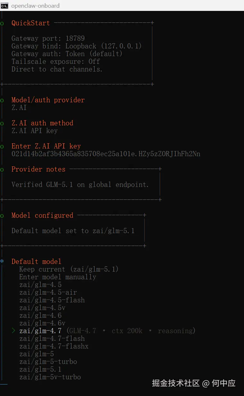Select zai/glm-4.5 model
This screenshot has height=396, width=244.
[40, 285]
